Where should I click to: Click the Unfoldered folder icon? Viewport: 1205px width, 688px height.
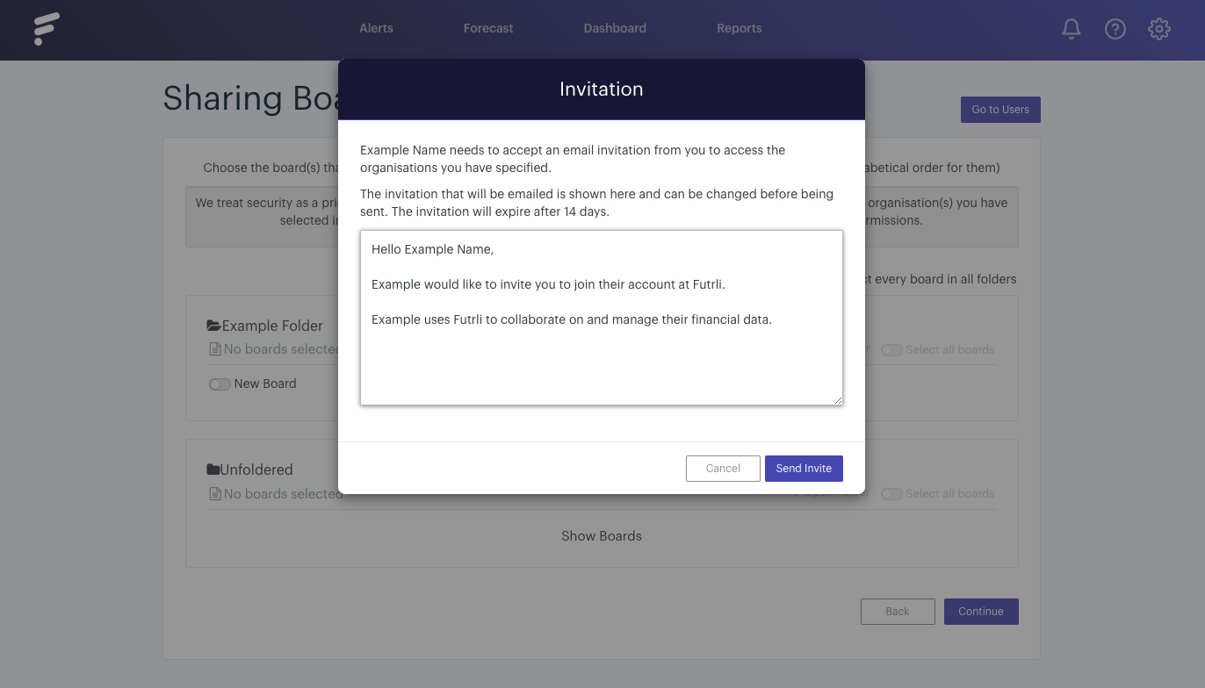(x=213, y=469)
